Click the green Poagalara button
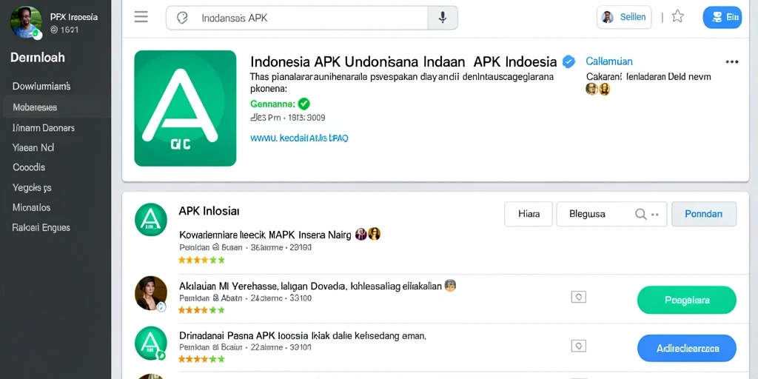Image resolution: width=758 pixels, height=379 pixels. click(687, 300)
